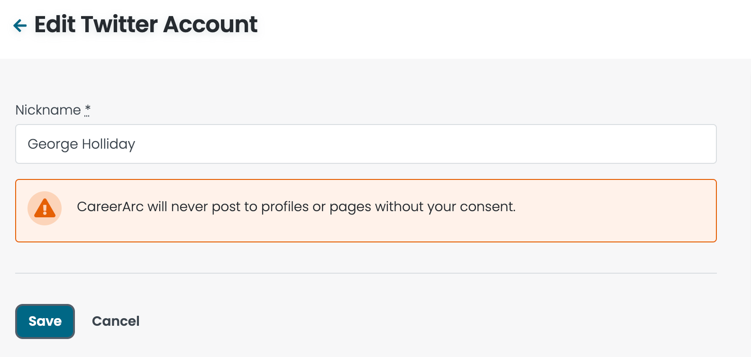
Task: Click empty area inside the Nickname box
Action: [427, 144]
